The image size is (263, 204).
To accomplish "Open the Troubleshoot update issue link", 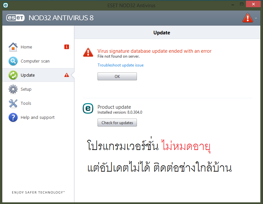I will pyautogui.click(x=121, y=65).
